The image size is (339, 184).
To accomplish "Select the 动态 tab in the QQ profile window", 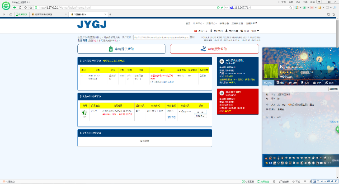I will 293,83.
